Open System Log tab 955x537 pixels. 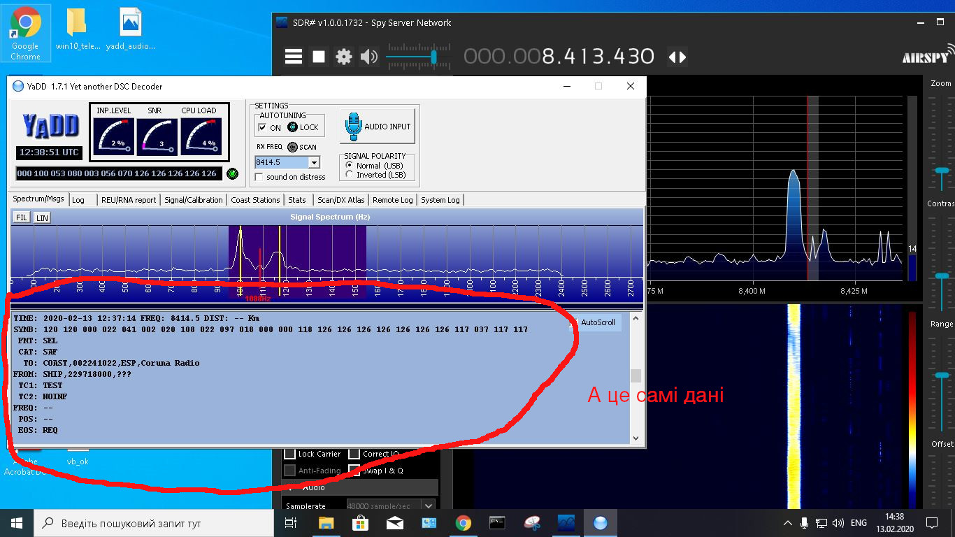(x=440, y=200)
